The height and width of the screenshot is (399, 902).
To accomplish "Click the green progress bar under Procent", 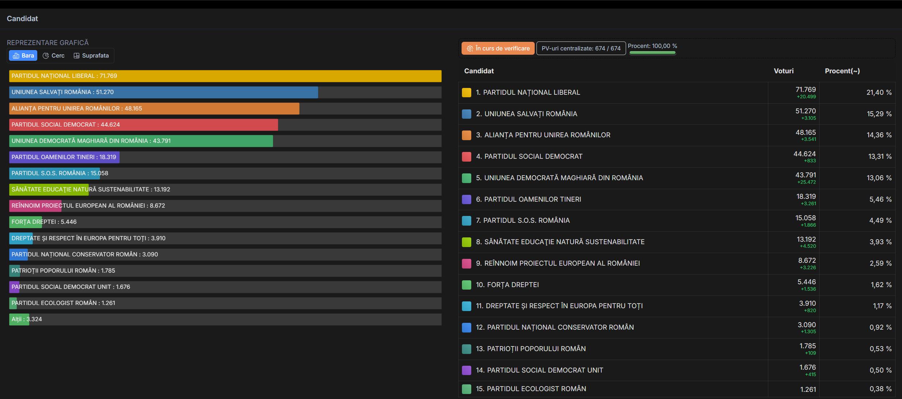I will click(652, 53).
